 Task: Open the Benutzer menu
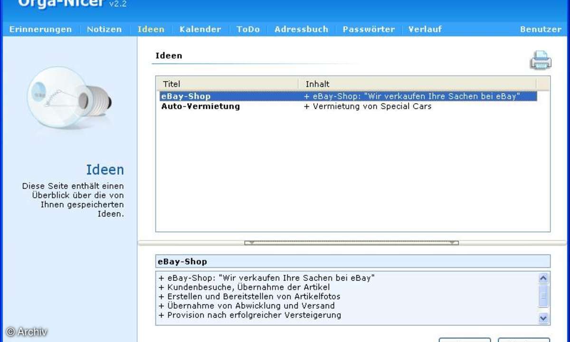541,29
